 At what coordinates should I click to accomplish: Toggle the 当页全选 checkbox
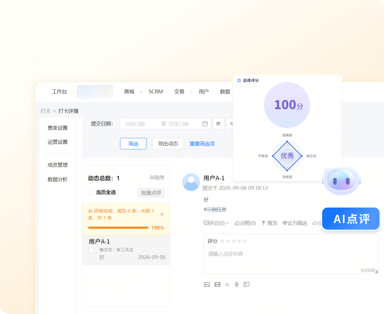[91, 192]
